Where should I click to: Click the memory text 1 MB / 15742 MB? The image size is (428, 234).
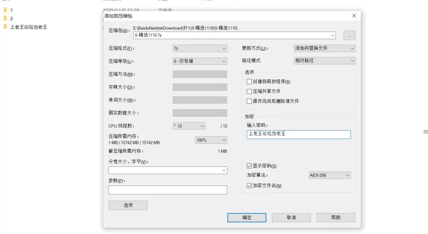134,142
